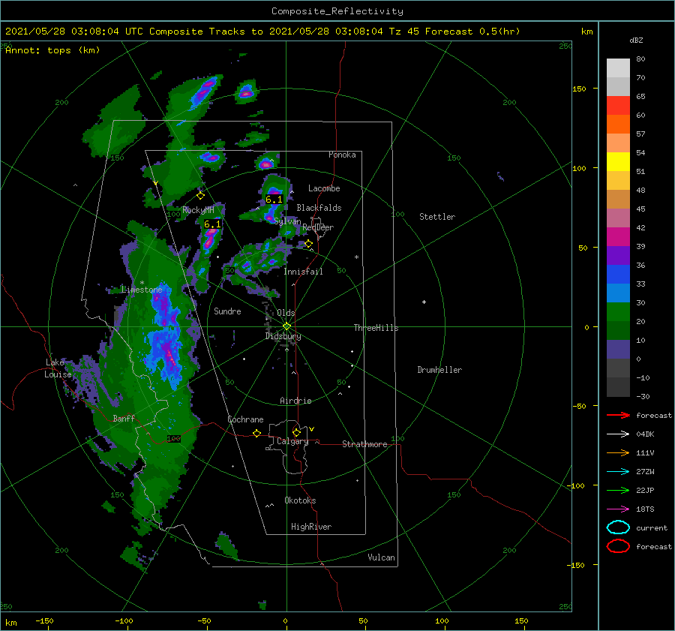Click the 'Annot: tops (km)' annotation label
This screenshot has width=675, height=631.
(52, 50)
